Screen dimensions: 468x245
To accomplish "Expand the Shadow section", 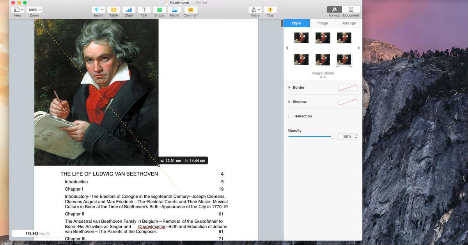I will coord(289,102).
